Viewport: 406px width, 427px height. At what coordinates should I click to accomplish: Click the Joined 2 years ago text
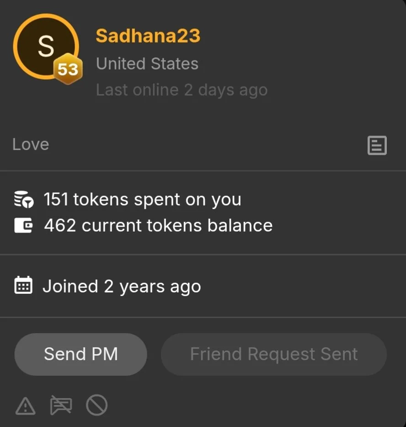click(x=122, y=286)
